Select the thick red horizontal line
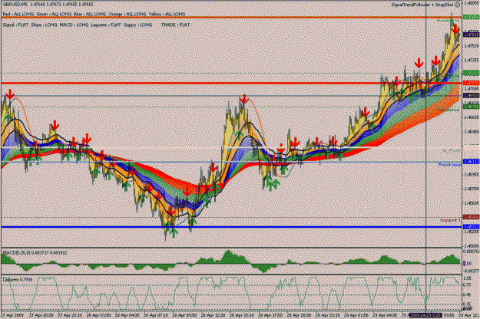 [x=231, y=83]
